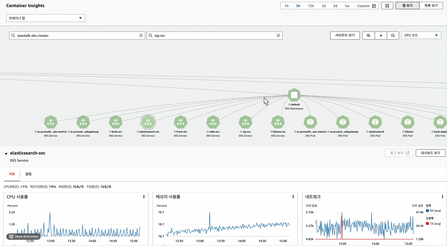Click the 대시보드 보기 button
Image resolution: width=447 pixels, height=246 pixels.
(430, 153)
